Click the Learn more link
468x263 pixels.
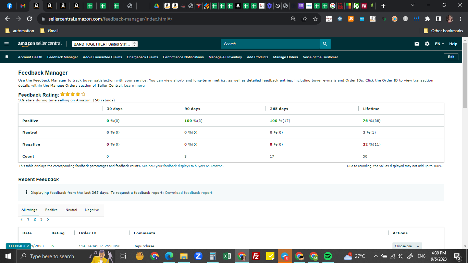134,86
